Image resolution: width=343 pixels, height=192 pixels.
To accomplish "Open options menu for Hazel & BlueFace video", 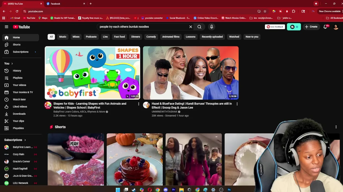I will [237, 104].
